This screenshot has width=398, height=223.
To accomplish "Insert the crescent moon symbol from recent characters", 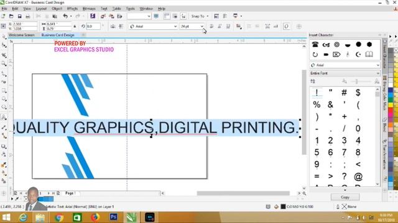I will [x=358, y=54].
